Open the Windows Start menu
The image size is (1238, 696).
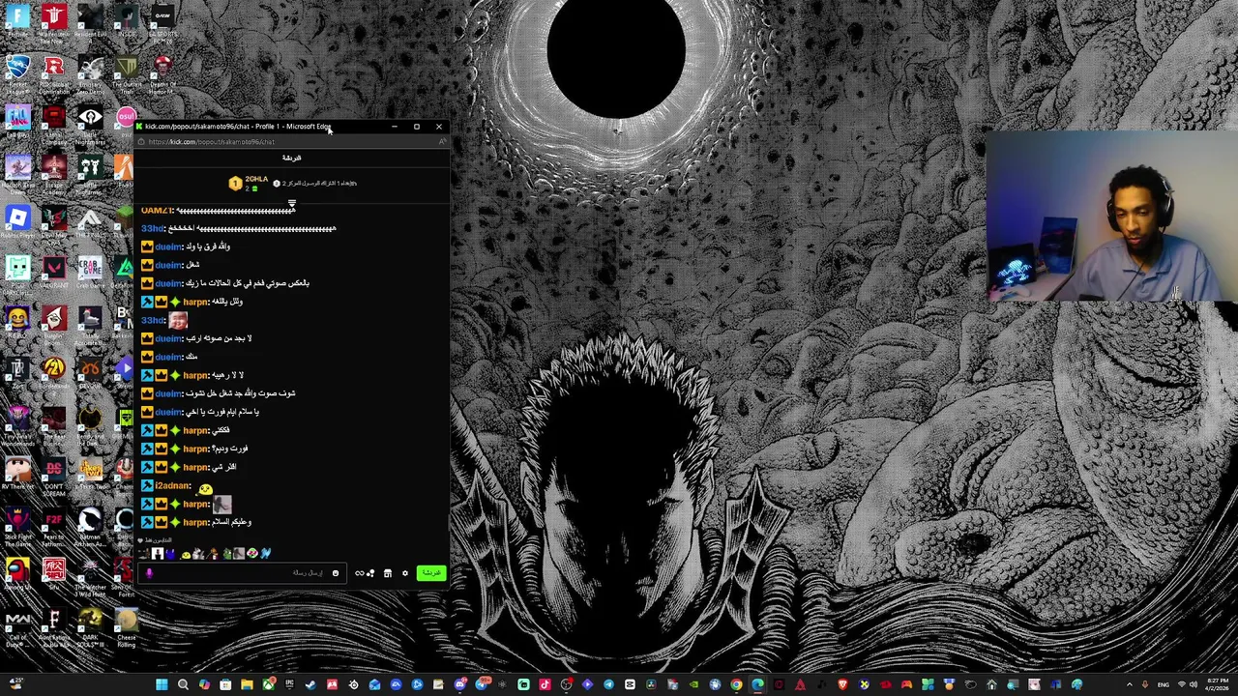coord(162,684)
